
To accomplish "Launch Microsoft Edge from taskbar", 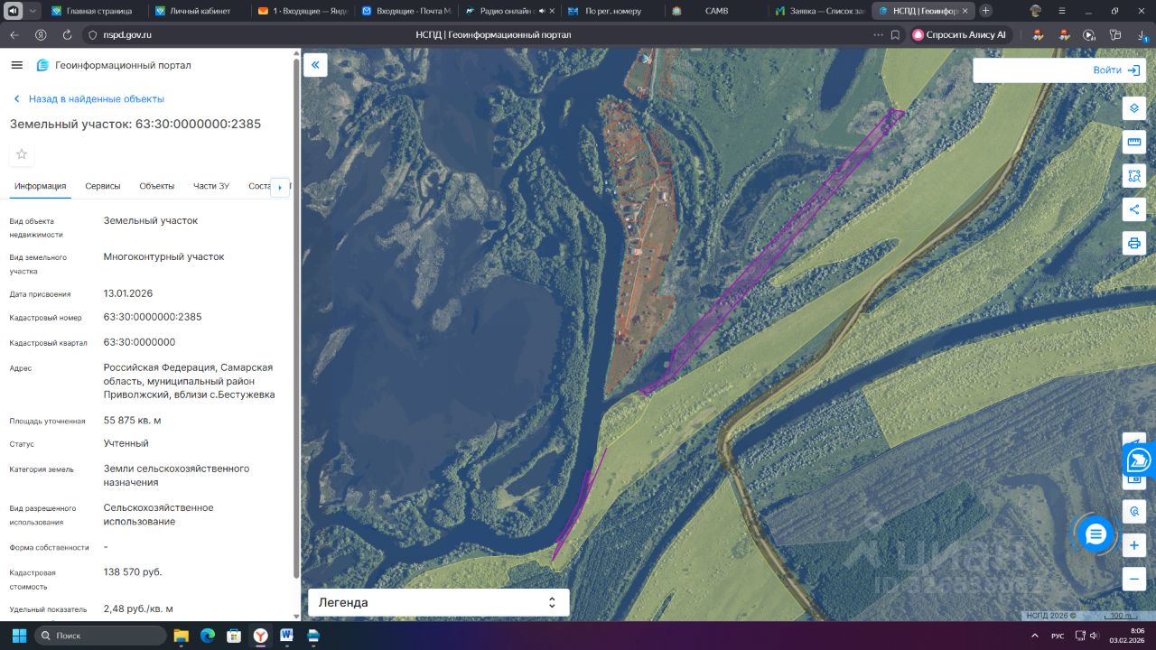I will pos(207,636).
